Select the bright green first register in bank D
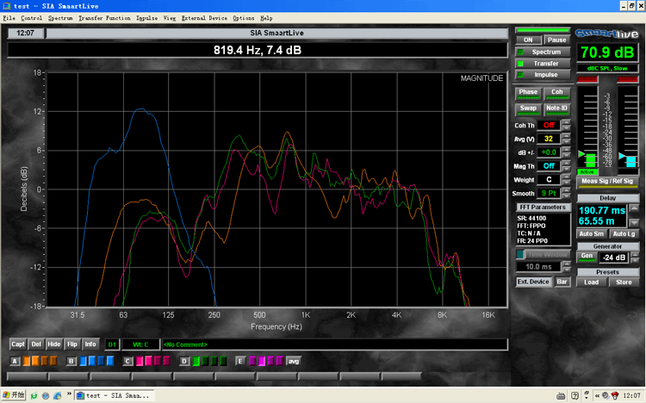 coord(196,362)
